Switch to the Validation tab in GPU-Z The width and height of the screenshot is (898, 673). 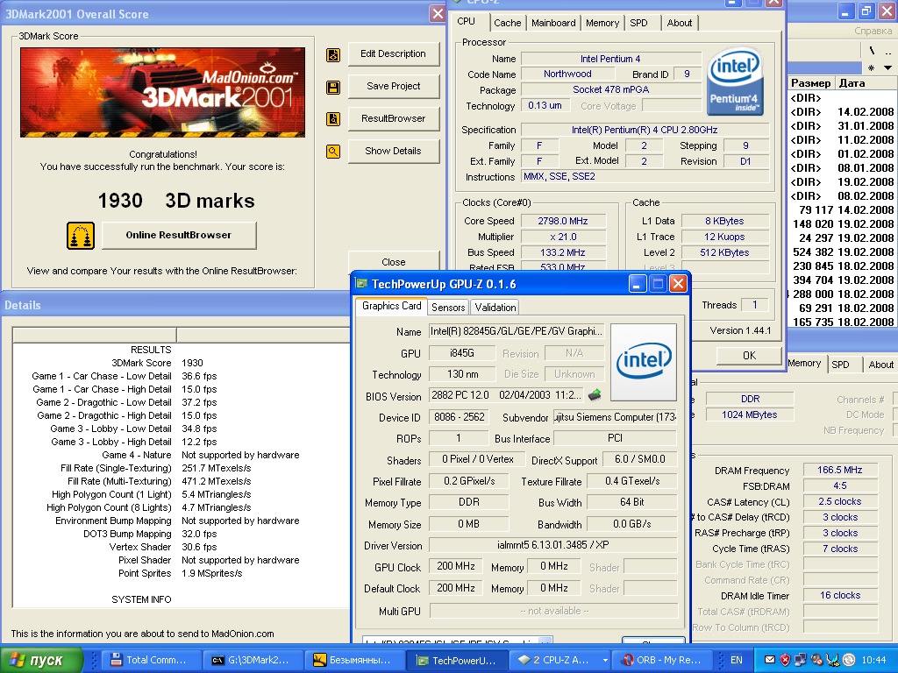[495, 308]
